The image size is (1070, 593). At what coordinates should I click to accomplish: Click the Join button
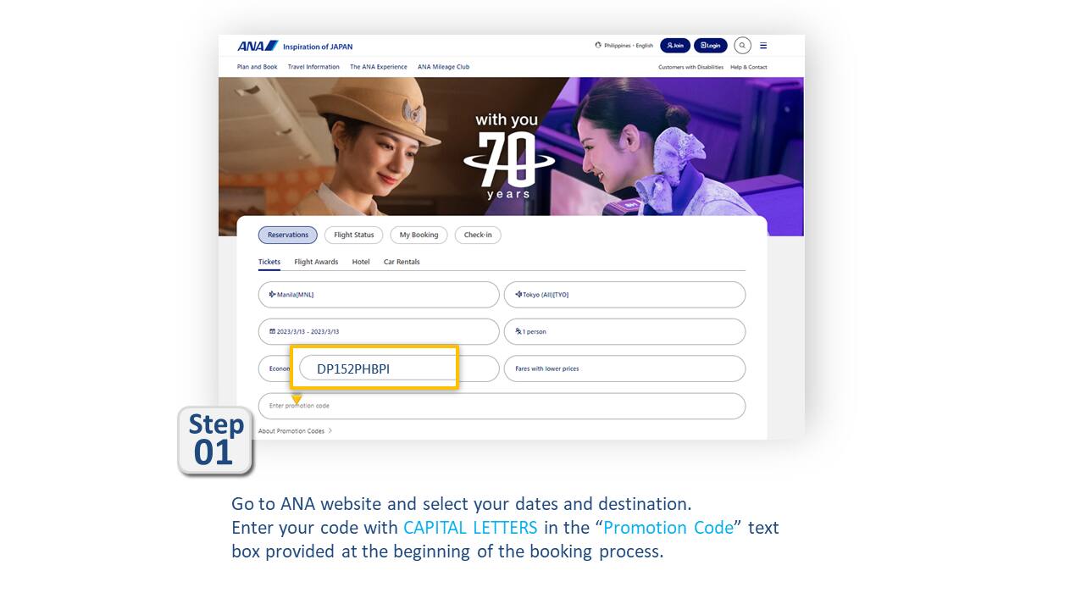675,46
